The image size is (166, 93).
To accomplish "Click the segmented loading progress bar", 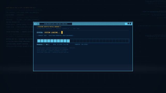I will [x=83, y=41].
